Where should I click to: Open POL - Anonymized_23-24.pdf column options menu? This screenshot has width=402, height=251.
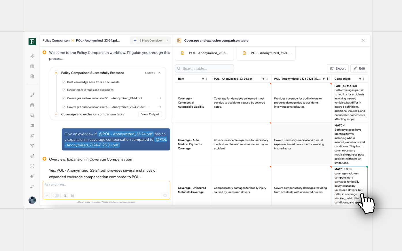(x=267, y=79)
